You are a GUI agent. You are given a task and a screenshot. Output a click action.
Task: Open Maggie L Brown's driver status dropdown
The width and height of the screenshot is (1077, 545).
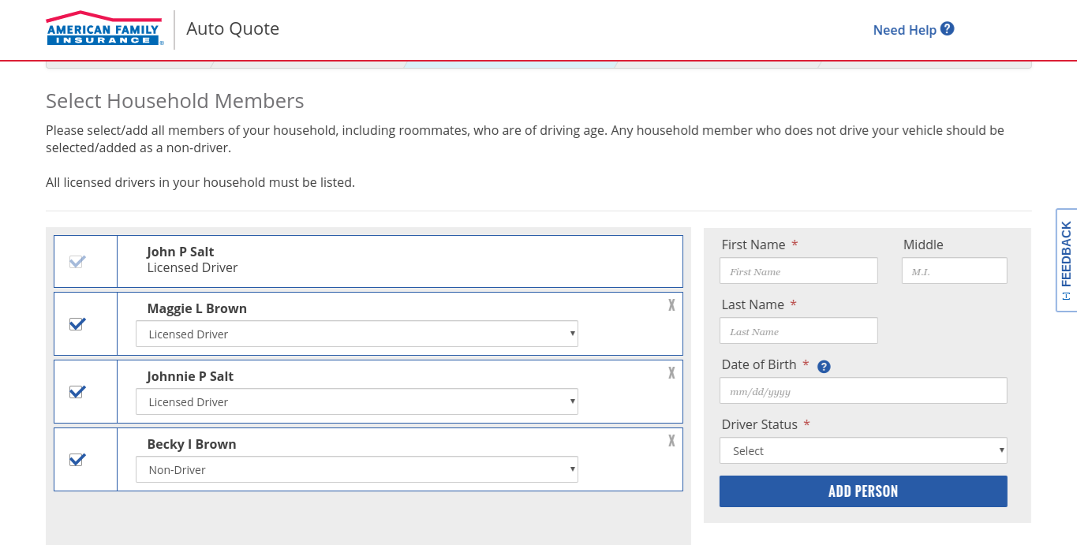pyautogui.click(x=357, y=334)
